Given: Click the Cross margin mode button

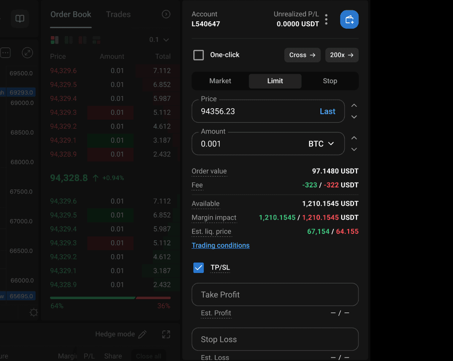Looking at the screenshot, I should click(302, 55).
